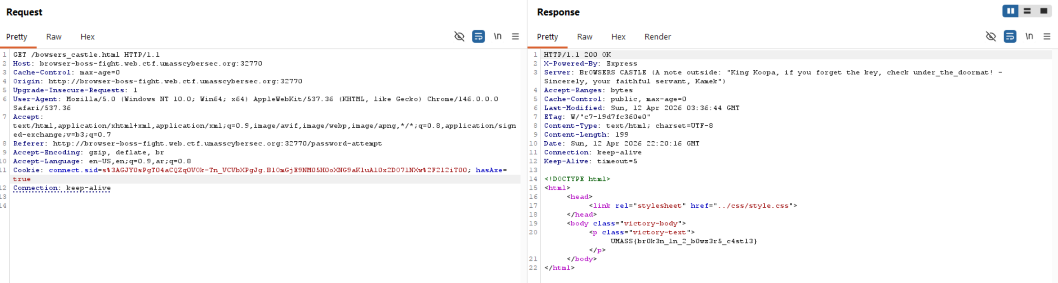Switch Request view to Hex tab
The image size is (1058, 283).
pyautogui.click(x=87, y=37)
